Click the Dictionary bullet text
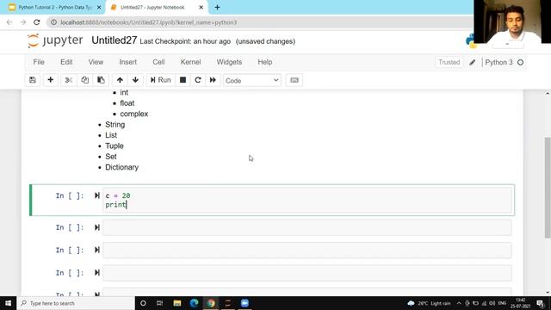This screenshot has width=551, height=310. tap(121, 167)
